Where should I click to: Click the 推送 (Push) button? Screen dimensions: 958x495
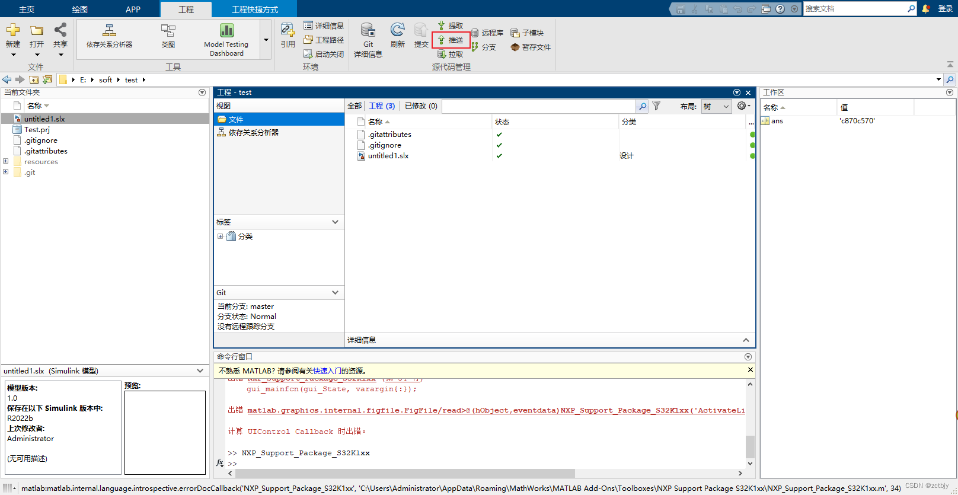click(x=451, y=40)
